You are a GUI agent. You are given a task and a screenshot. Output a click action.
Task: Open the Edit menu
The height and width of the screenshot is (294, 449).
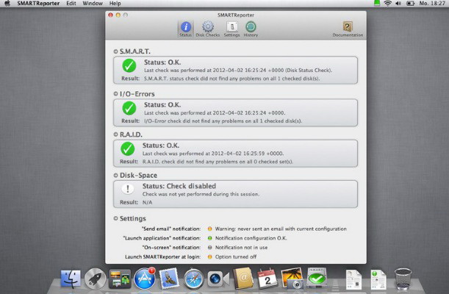point(71,4)
